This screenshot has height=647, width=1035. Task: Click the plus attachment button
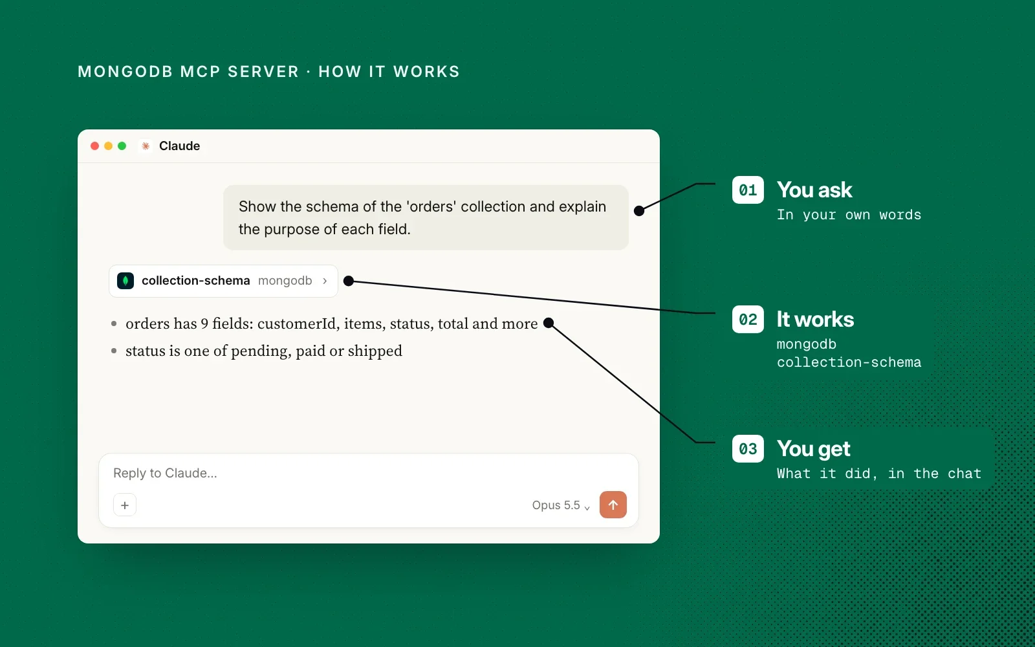pyautogui.click(x=125, y=505)
